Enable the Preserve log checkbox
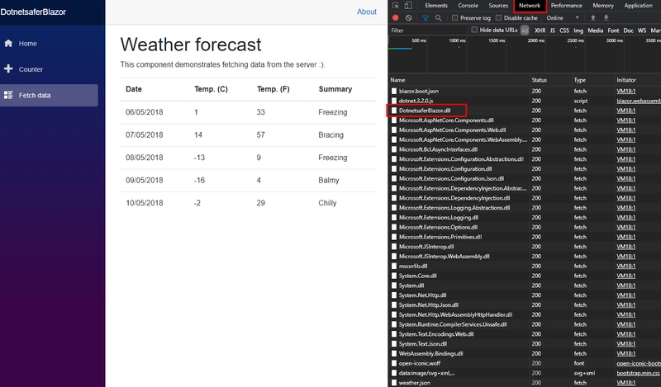Image resolution: width=661 pixels, height=387 pixels. [454, 17]
